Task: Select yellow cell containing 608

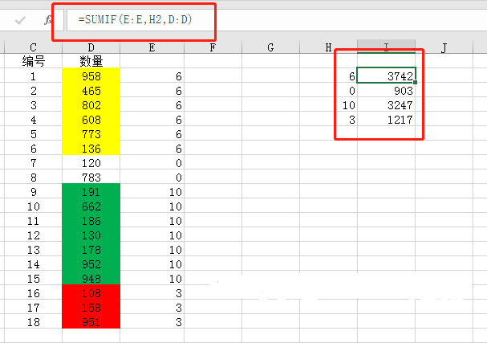Action: coord(91,119)
